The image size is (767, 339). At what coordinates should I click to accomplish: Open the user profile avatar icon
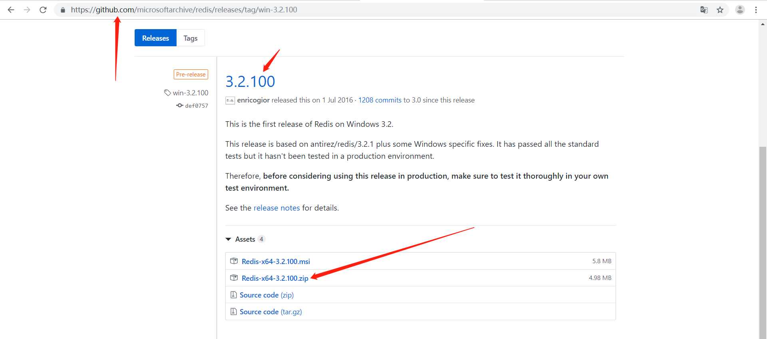[x=740, y=10]
